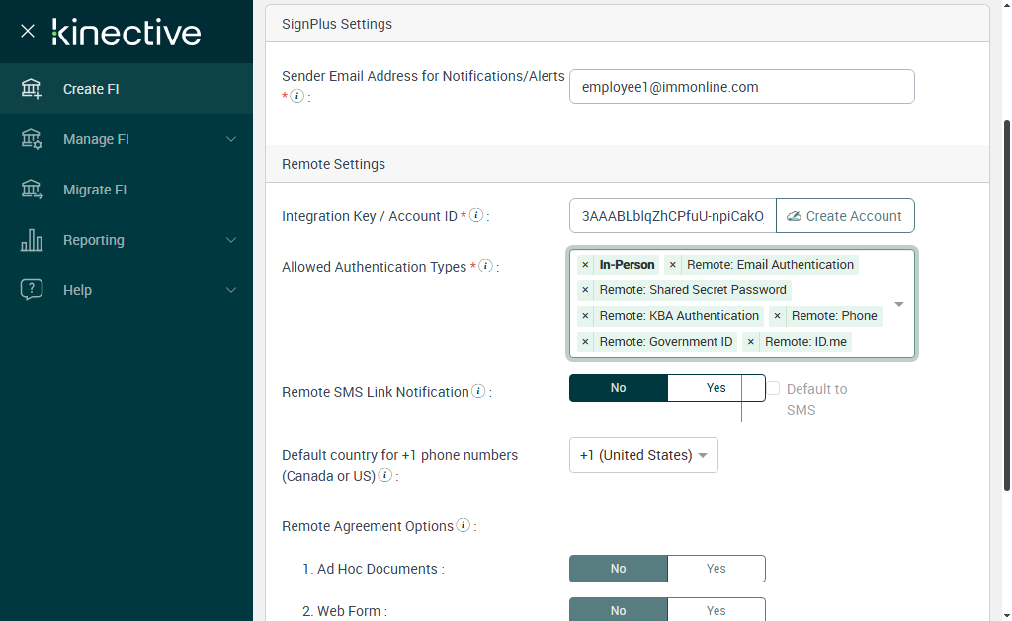
Task: Click the Help question mark icon
Action: coord(31,289)
